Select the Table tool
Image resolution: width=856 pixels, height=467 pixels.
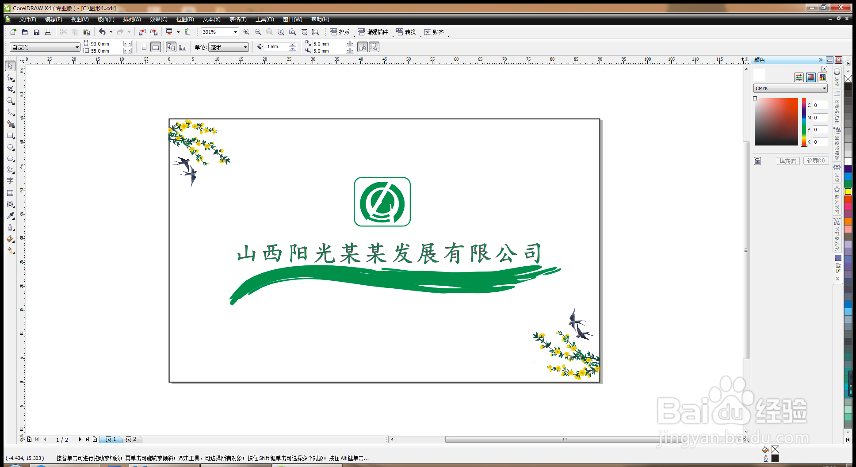[10, 193]
